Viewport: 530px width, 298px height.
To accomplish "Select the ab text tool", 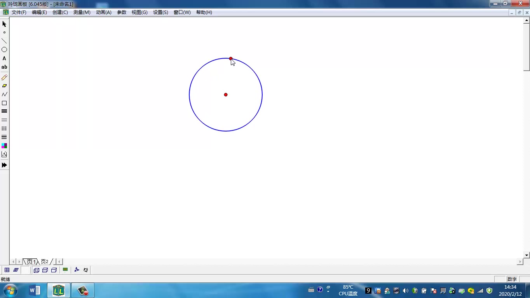I will coord(4,67).
